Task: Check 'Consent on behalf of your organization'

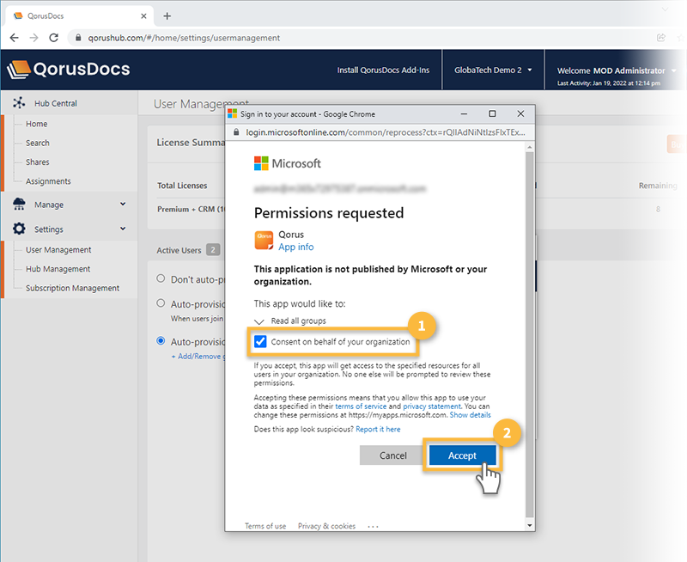Action: [x=260, y=341]
